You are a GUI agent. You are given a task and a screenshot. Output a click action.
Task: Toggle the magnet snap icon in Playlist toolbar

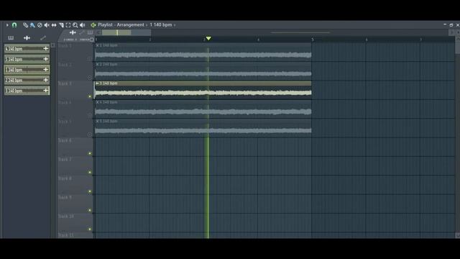pyautogui.click(x=14, y=25)
